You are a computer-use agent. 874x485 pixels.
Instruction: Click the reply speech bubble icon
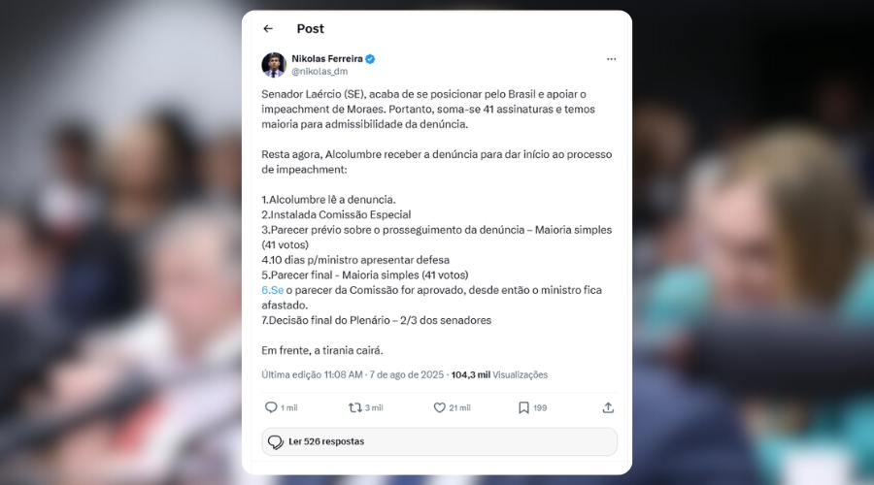pyautogui.click(x=271, y=407)
